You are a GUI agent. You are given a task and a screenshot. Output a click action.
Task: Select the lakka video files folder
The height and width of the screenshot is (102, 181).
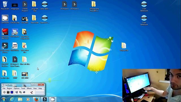25,48
